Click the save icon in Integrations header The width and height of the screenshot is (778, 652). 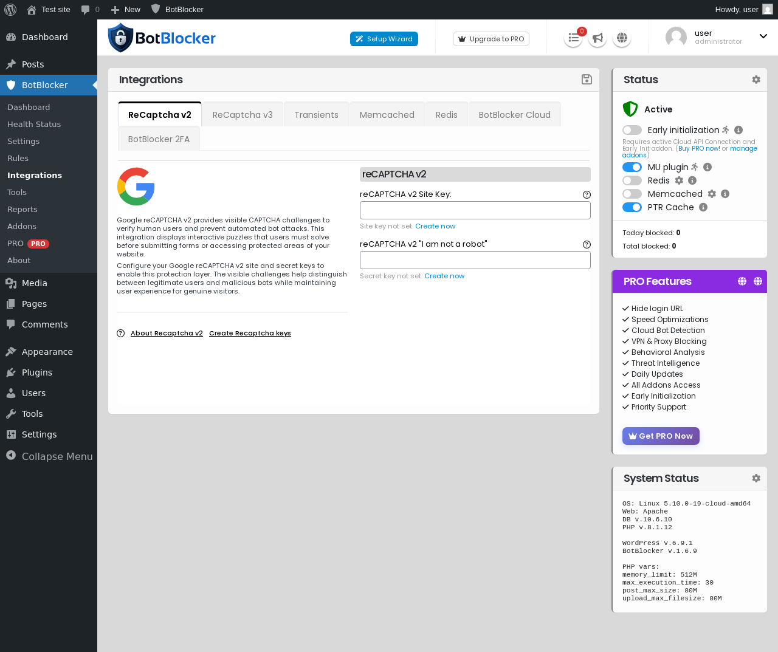coord(587,80)
